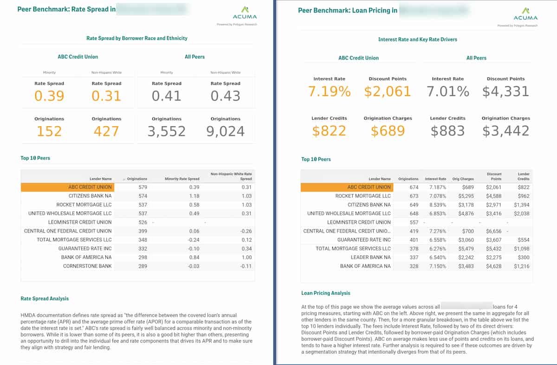Click the Lender Credits column header in pricing table
Viewport: 557px width, 365px height.
point(523,176)
